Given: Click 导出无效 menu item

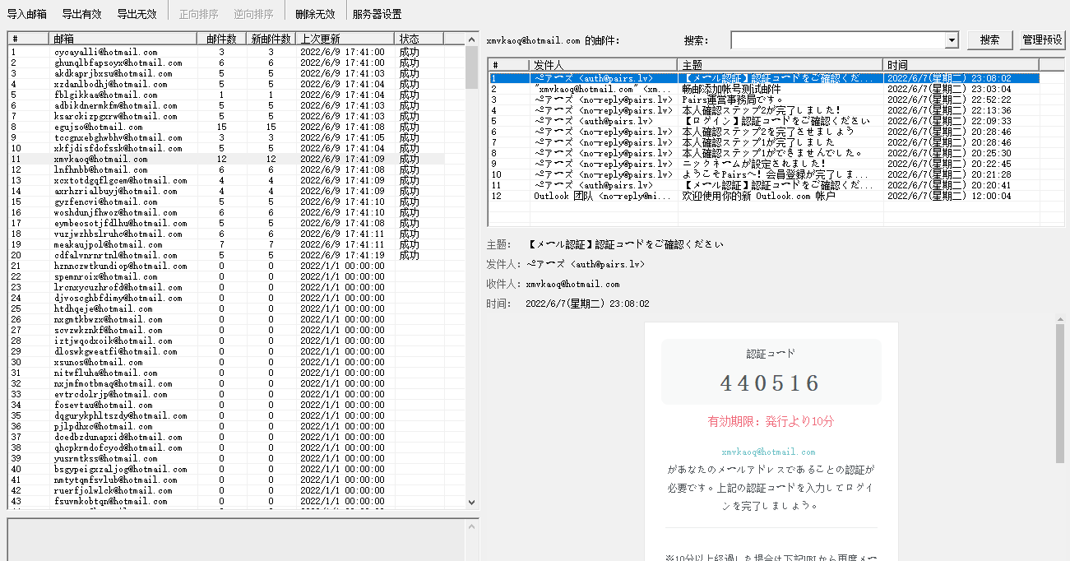Looking at the screenshot, I should pos(137,14).
